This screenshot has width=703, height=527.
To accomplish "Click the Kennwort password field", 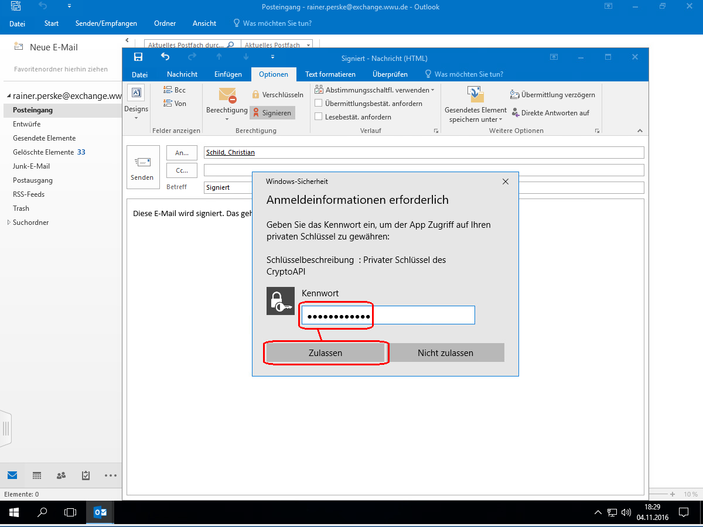I will (388, 316).
